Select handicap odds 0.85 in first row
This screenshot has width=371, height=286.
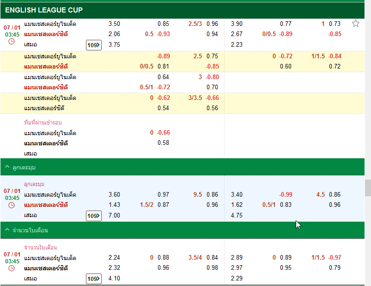click(x=163, y=24)
